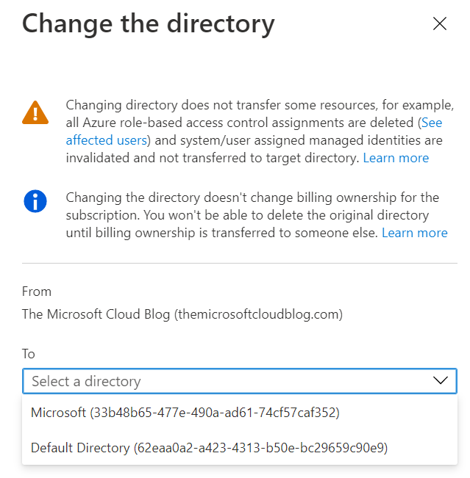Click the themicrosoftcloudblog.com domain text
Image resolution: width=470 pixels, height=478 pixels.
point(259,314)
